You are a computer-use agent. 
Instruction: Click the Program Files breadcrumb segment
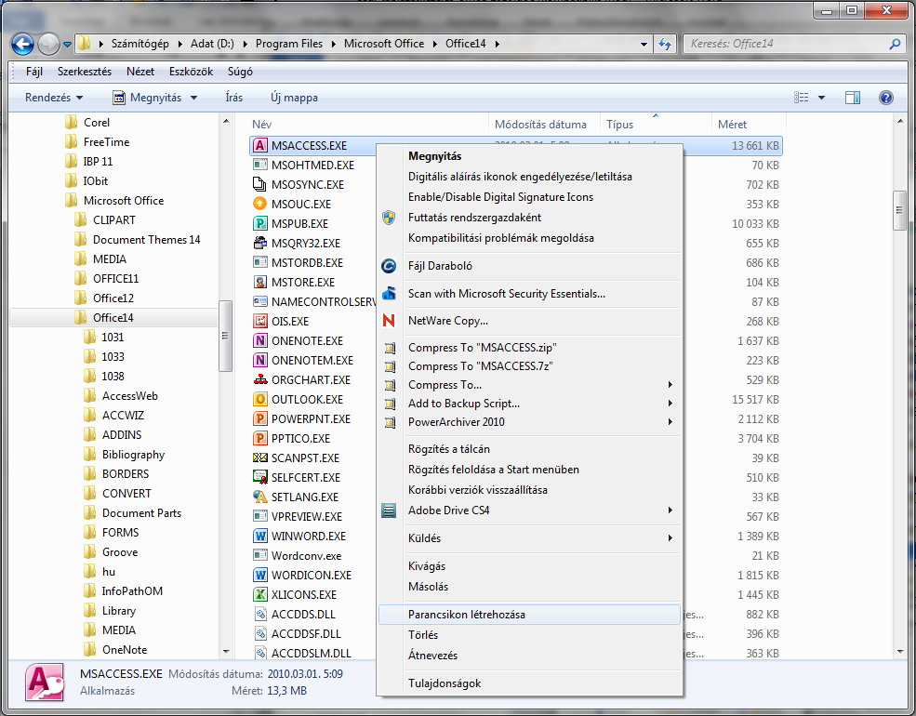[289, 44]
